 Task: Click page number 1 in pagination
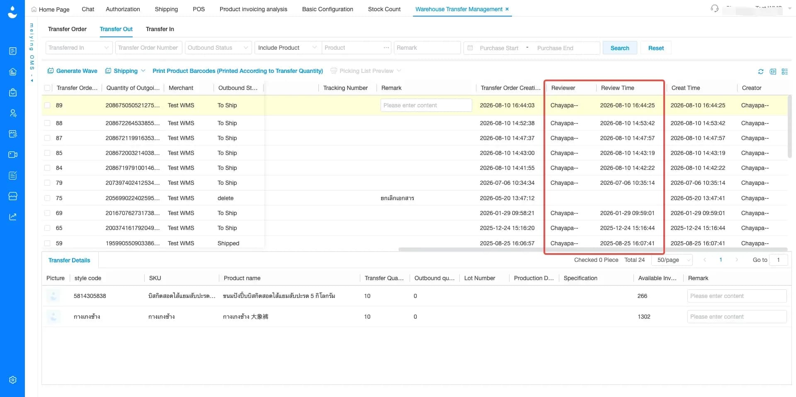tap(721, 260)
